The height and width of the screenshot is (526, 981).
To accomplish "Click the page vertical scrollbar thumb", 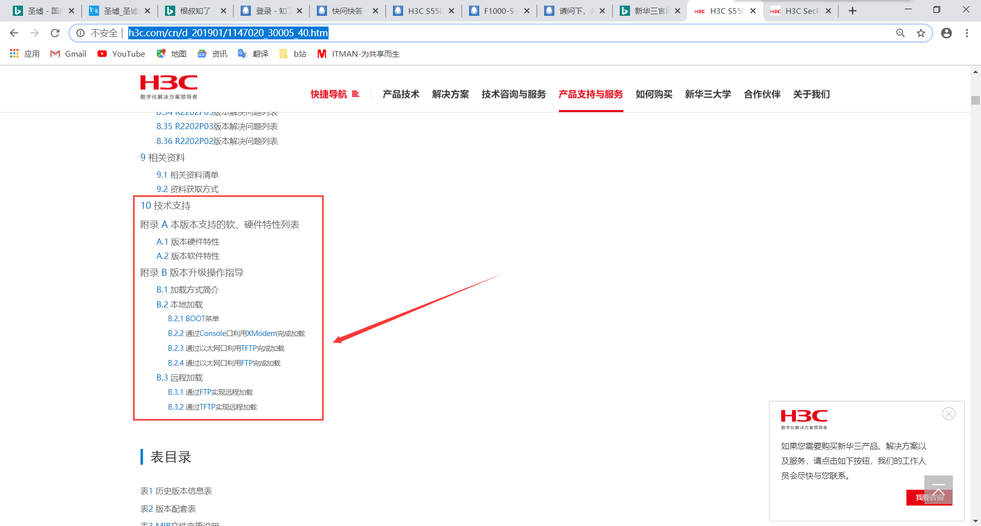I will (x=975, y=100).
